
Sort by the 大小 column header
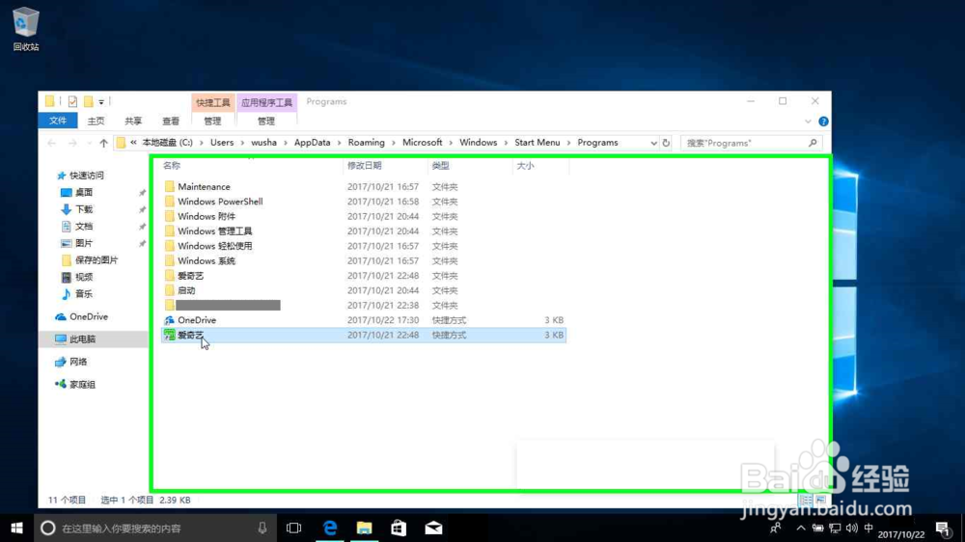(525, 166)
